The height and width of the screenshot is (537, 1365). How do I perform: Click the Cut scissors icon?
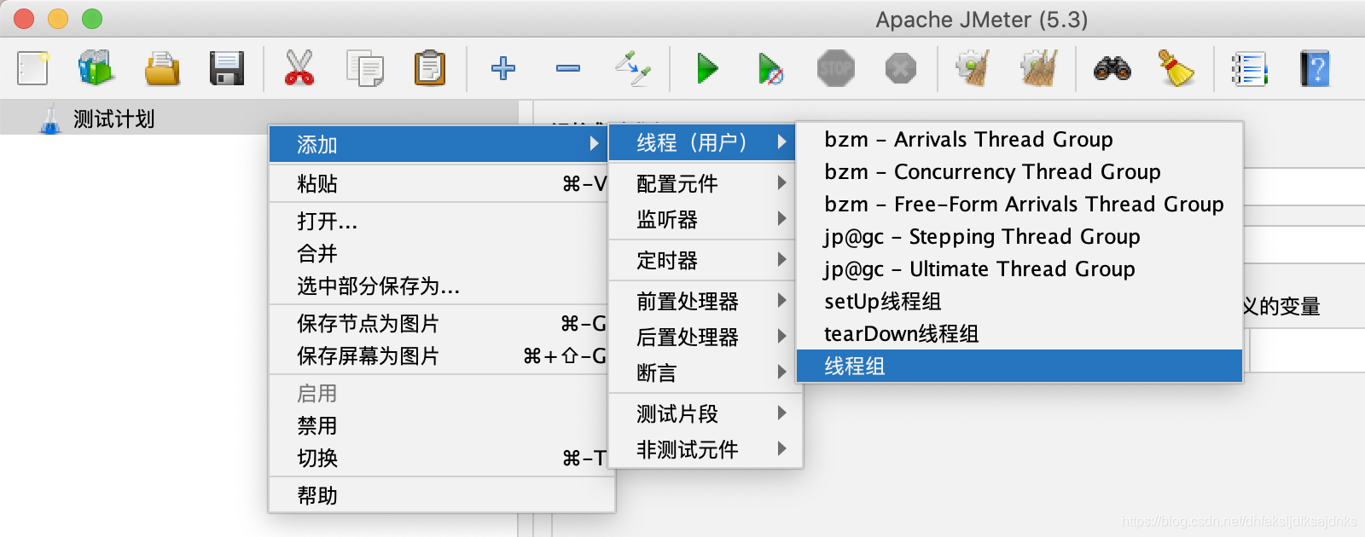[299, 68]
